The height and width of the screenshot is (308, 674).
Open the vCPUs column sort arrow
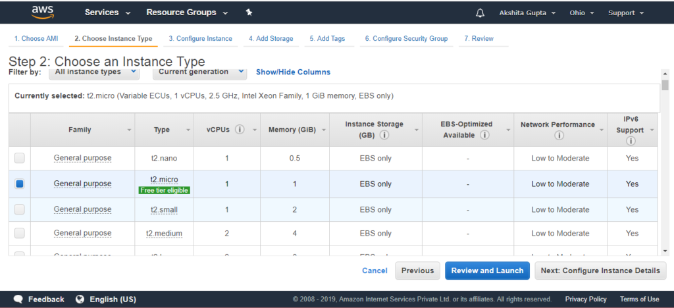255,130
